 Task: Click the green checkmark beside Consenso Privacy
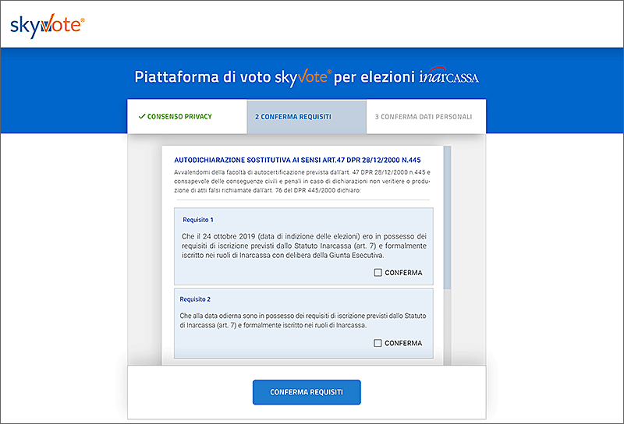pyautogui.click(x=141, y=116)
